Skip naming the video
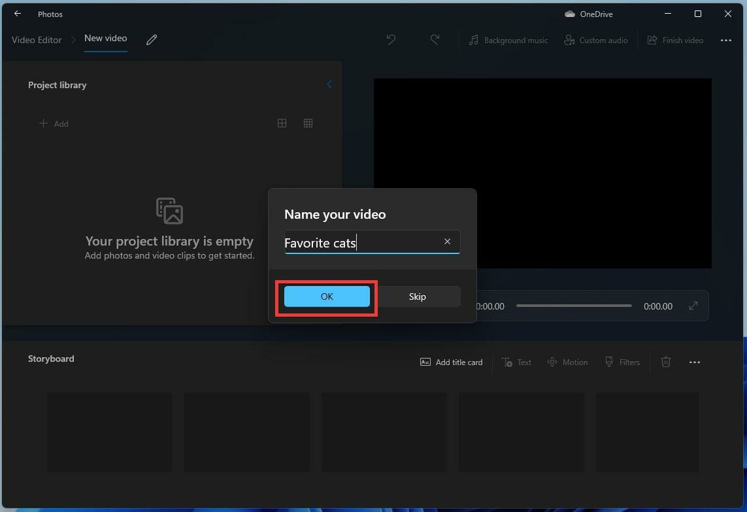Viewport: 747px width, 512px height. [x=417, y=296]
